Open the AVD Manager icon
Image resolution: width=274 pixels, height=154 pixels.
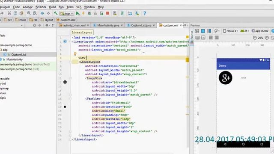tap(115, 13)
